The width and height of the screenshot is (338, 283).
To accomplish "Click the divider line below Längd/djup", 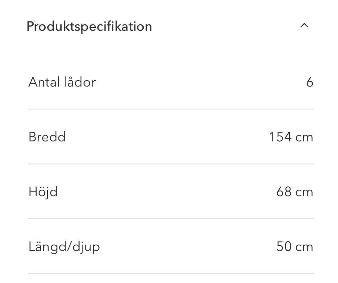I will click(171, 273).
